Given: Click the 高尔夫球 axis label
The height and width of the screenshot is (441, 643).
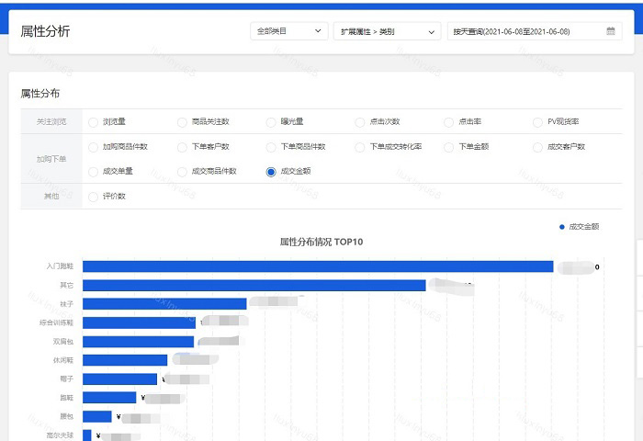Looking at the screenshot, I should (60, 435).
